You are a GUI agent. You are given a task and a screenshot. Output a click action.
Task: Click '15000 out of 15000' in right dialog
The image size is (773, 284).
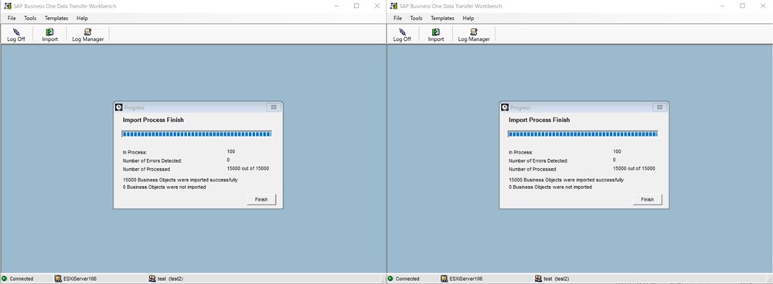(634, 168)
